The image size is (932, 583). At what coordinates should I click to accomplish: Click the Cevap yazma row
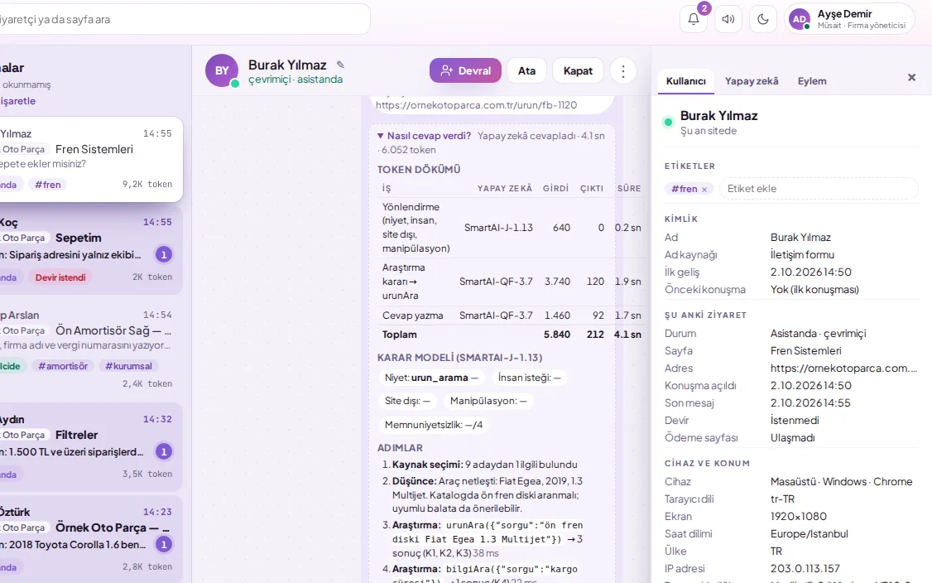point(512,316)
